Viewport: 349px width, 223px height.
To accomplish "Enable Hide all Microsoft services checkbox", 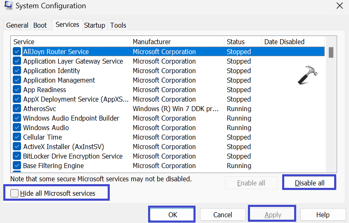I will 15,193.
